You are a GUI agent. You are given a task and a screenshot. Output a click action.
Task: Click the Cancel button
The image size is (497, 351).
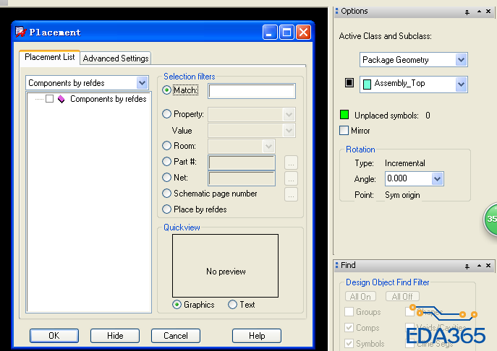point(176,336)
